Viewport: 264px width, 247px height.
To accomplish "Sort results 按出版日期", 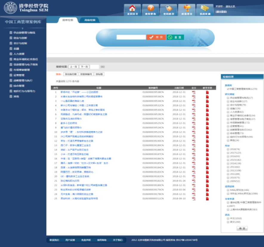I will point(71,74).
